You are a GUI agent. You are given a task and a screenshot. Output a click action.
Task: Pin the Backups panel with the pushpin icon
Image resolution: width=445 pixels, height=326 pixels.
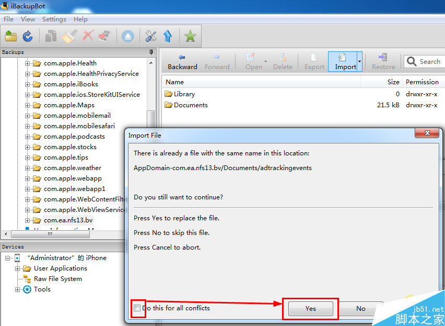point(151,52)
